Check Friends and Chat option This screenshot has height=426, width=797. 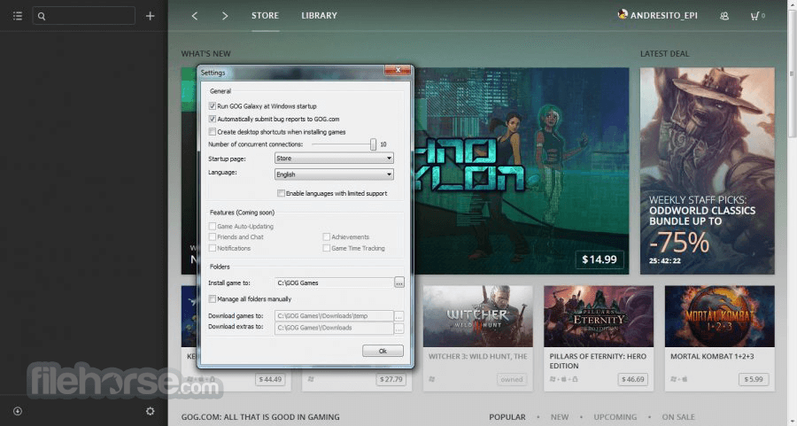(x=212, y=236)
